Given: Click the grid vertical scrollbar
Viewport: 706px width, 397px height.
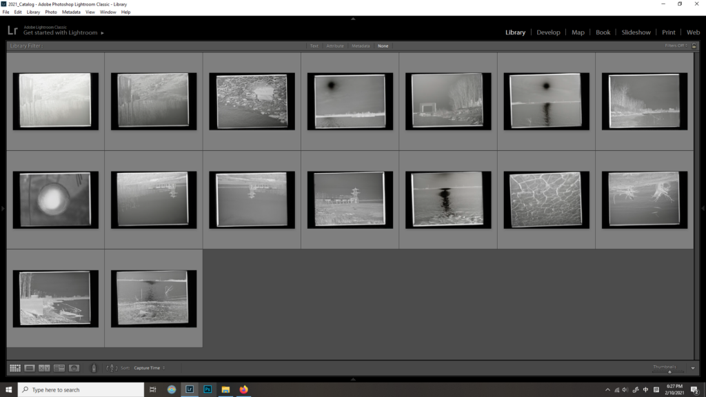Looking at the screenshot, I should [x=697, y=205].
